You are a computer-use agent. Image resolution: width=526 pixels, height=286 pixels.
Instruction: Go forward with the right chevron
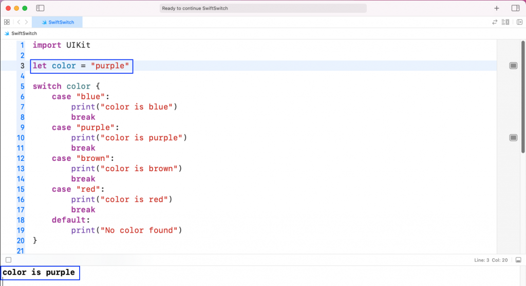pos(27,22)
